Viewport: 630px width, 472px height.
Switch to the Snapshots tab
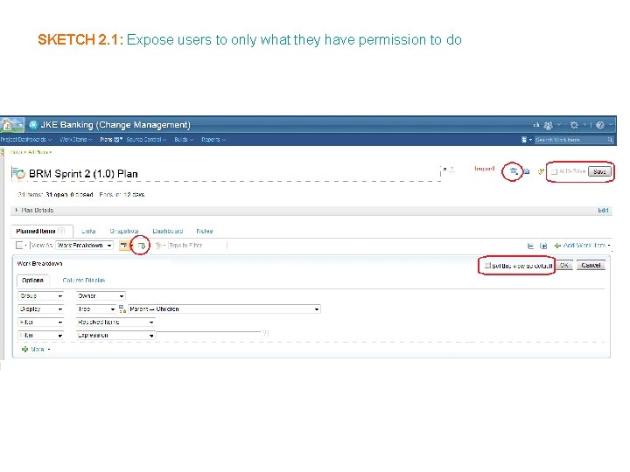(124, 231)
